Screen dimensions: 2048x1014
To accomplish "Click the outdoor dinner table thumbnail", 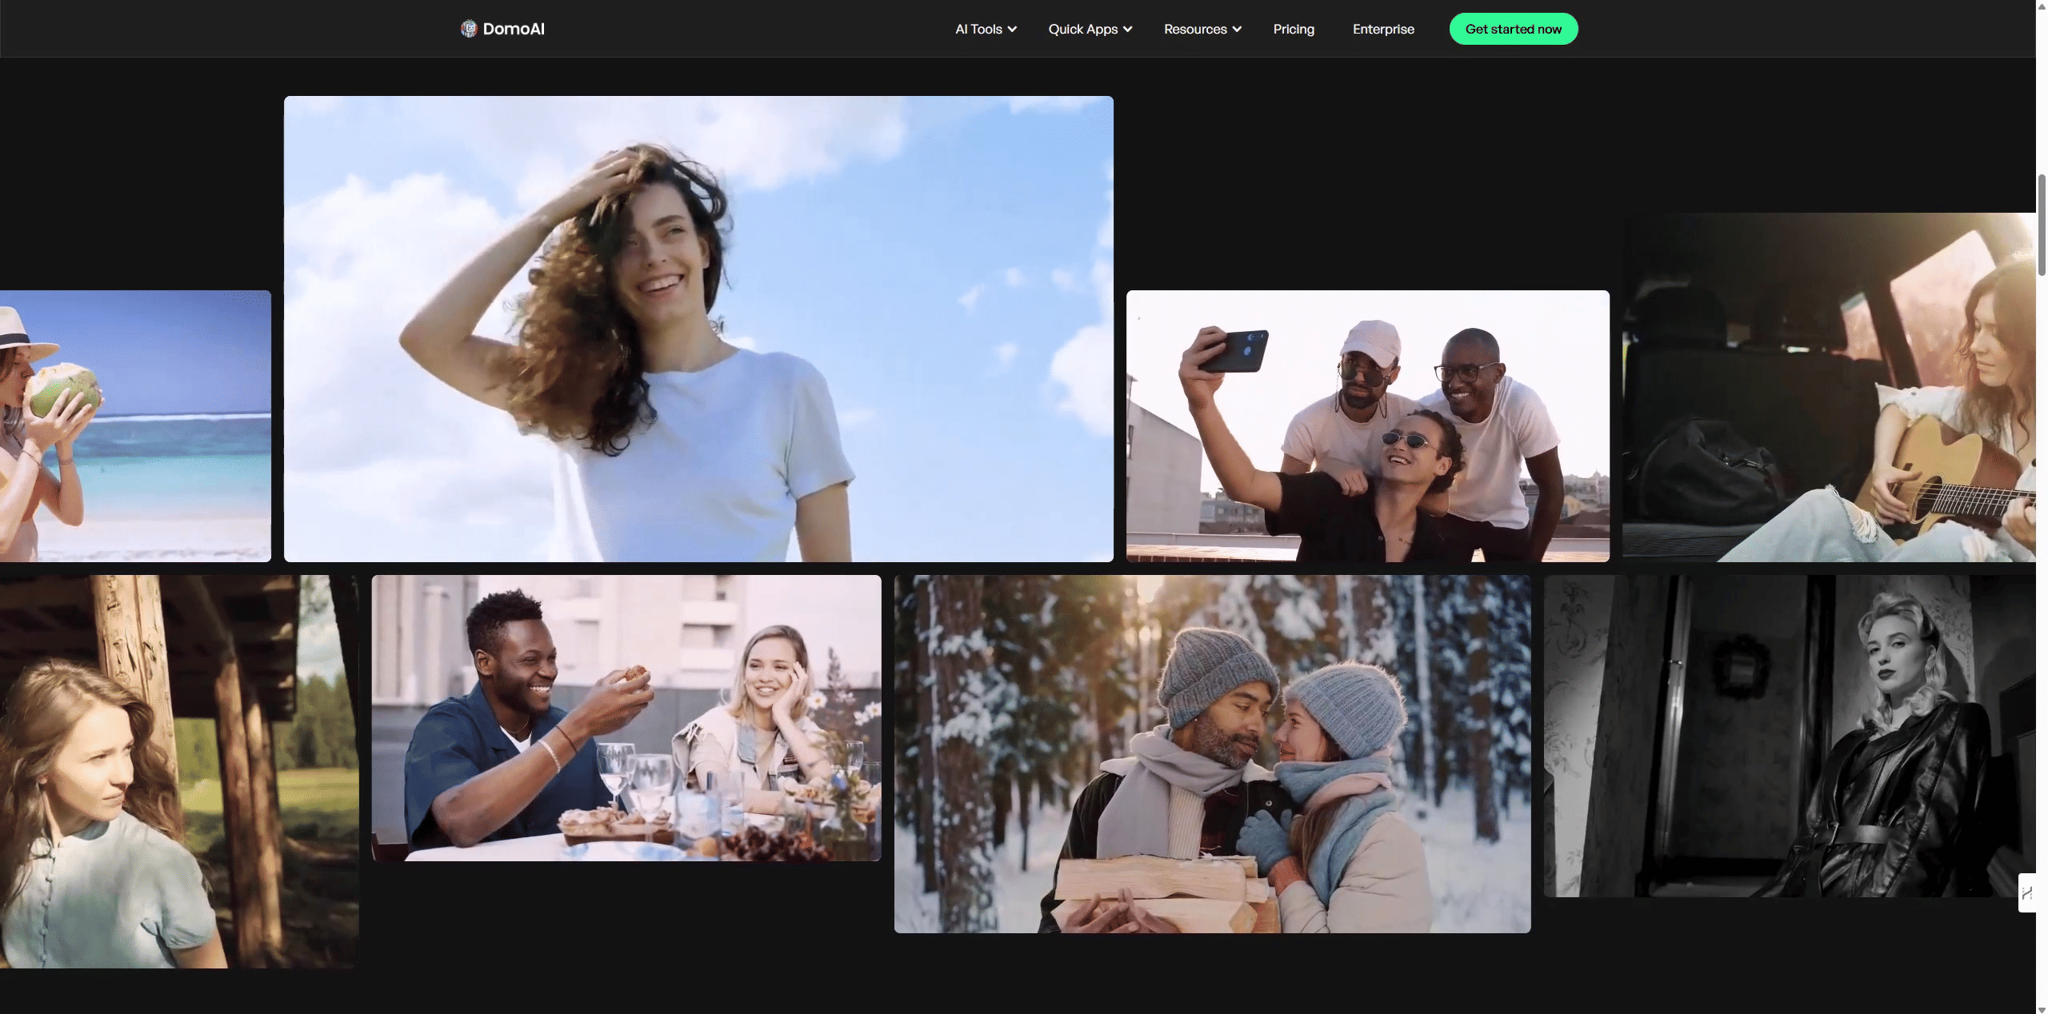I will [626, 717].
